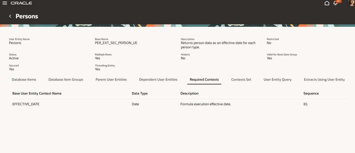Viewport: 355px width, 153px height.
Task: Open the user profile avatar
Action: tap(351, 3)
